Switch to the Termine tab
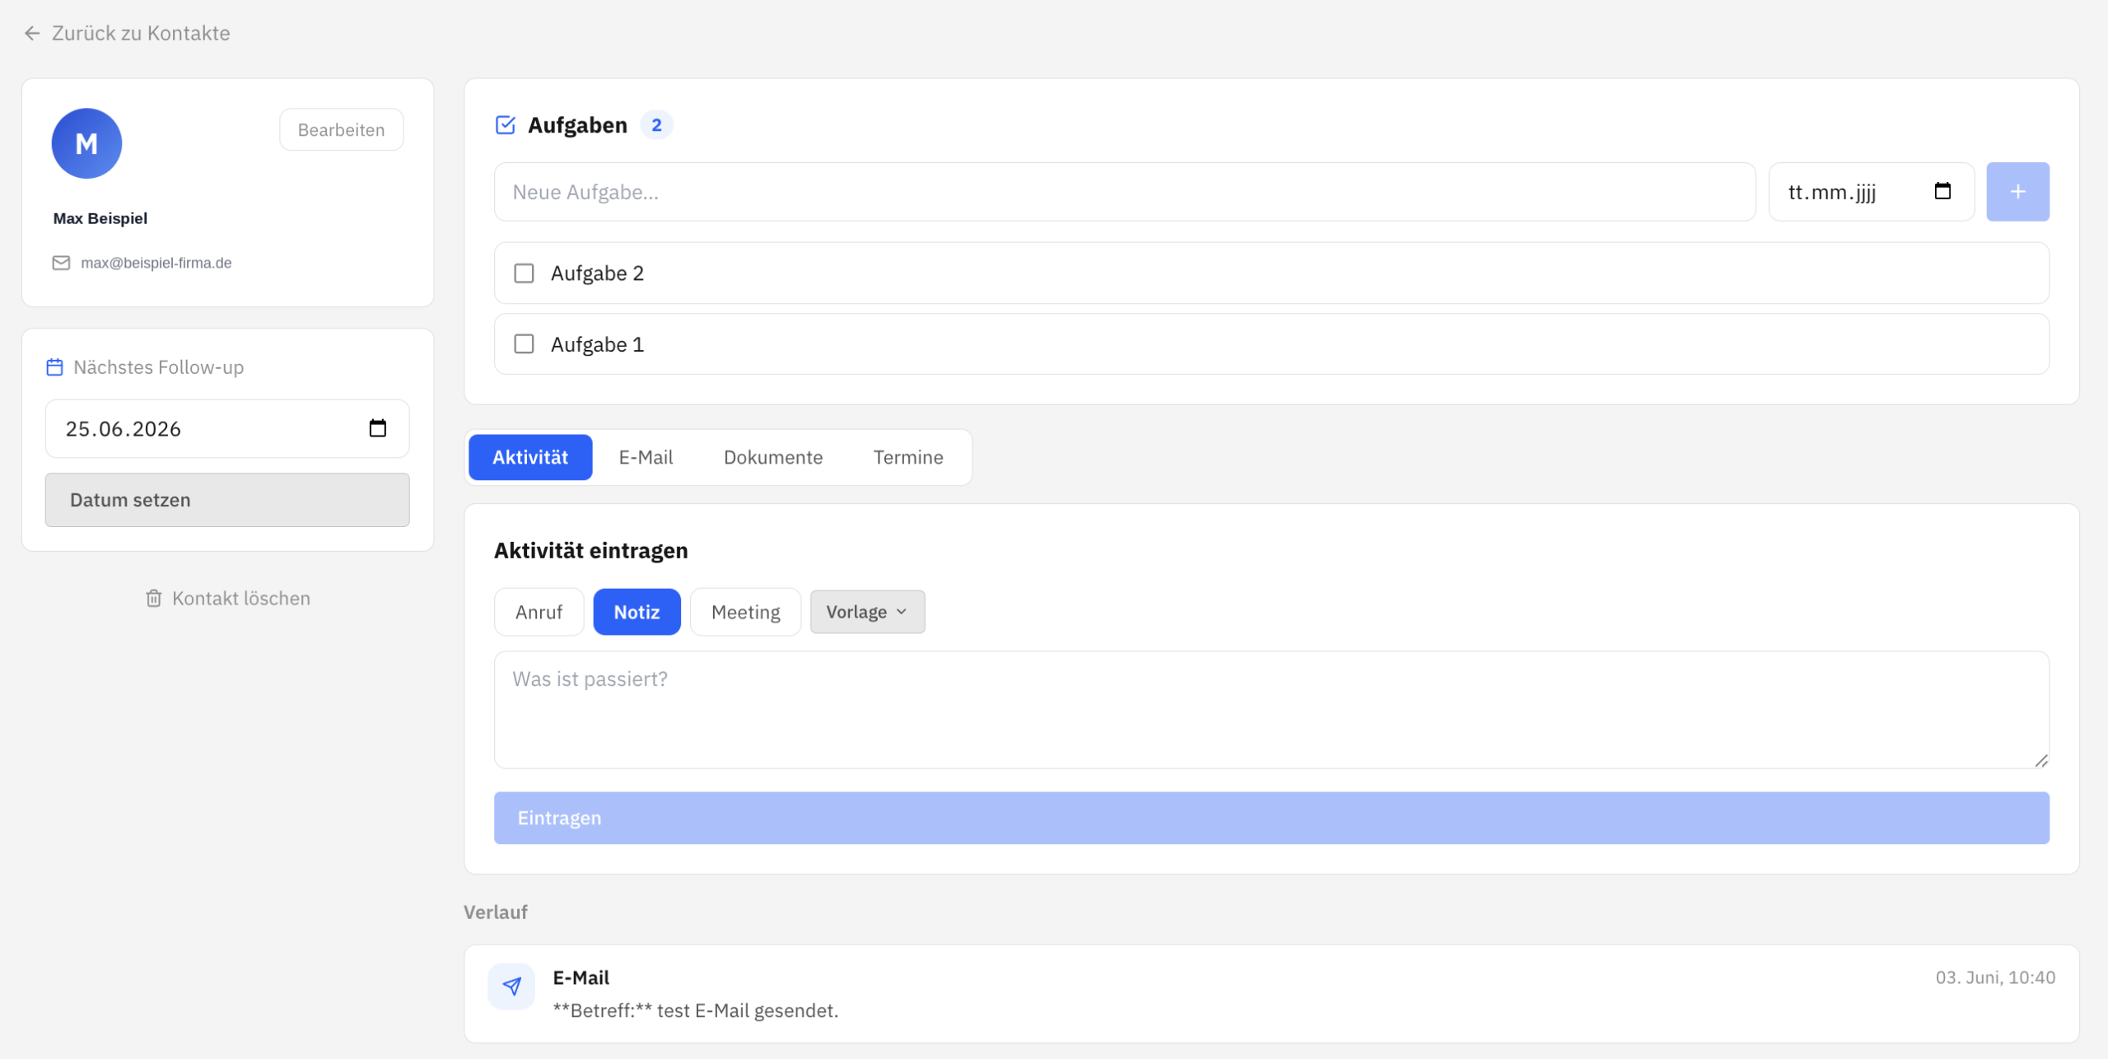This screenshot has height=1059, width=2108. click(908, 457)
